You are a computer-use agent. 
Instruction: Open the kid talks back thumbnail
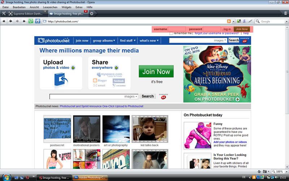[x=150, y=129]
